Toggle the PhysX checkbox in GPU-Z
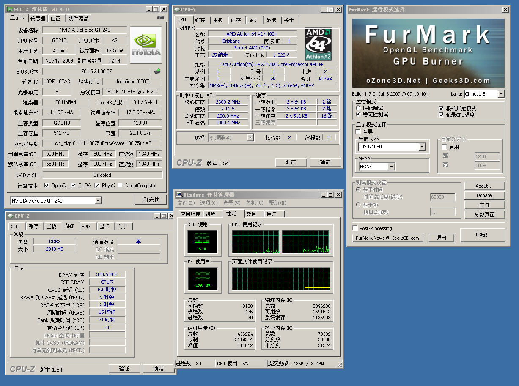 pyautogui.click(x=97, y=186)
